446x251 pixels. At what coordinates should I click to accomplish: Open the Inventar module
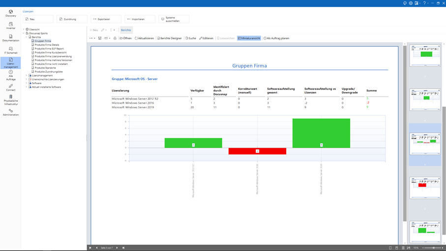(10, 26)
